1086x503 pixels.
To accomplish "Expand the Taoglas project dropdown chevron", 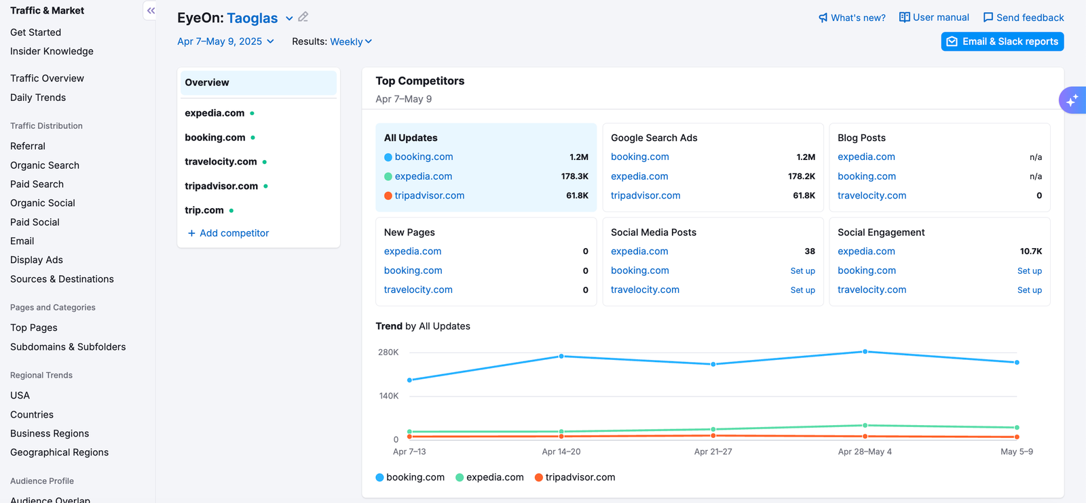I will (289, 18).
